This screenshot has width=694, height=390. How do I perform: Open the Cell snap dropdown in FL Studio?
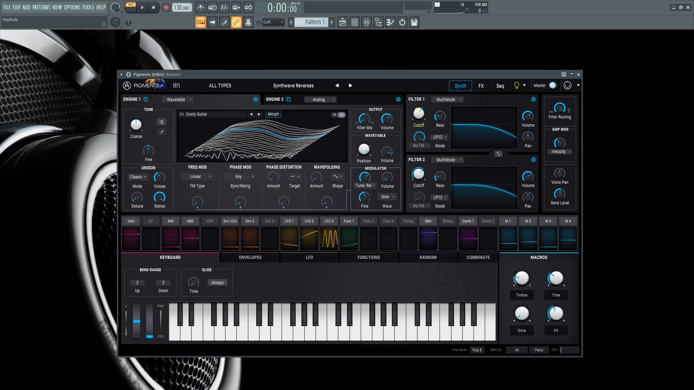(x=273, y=22)
